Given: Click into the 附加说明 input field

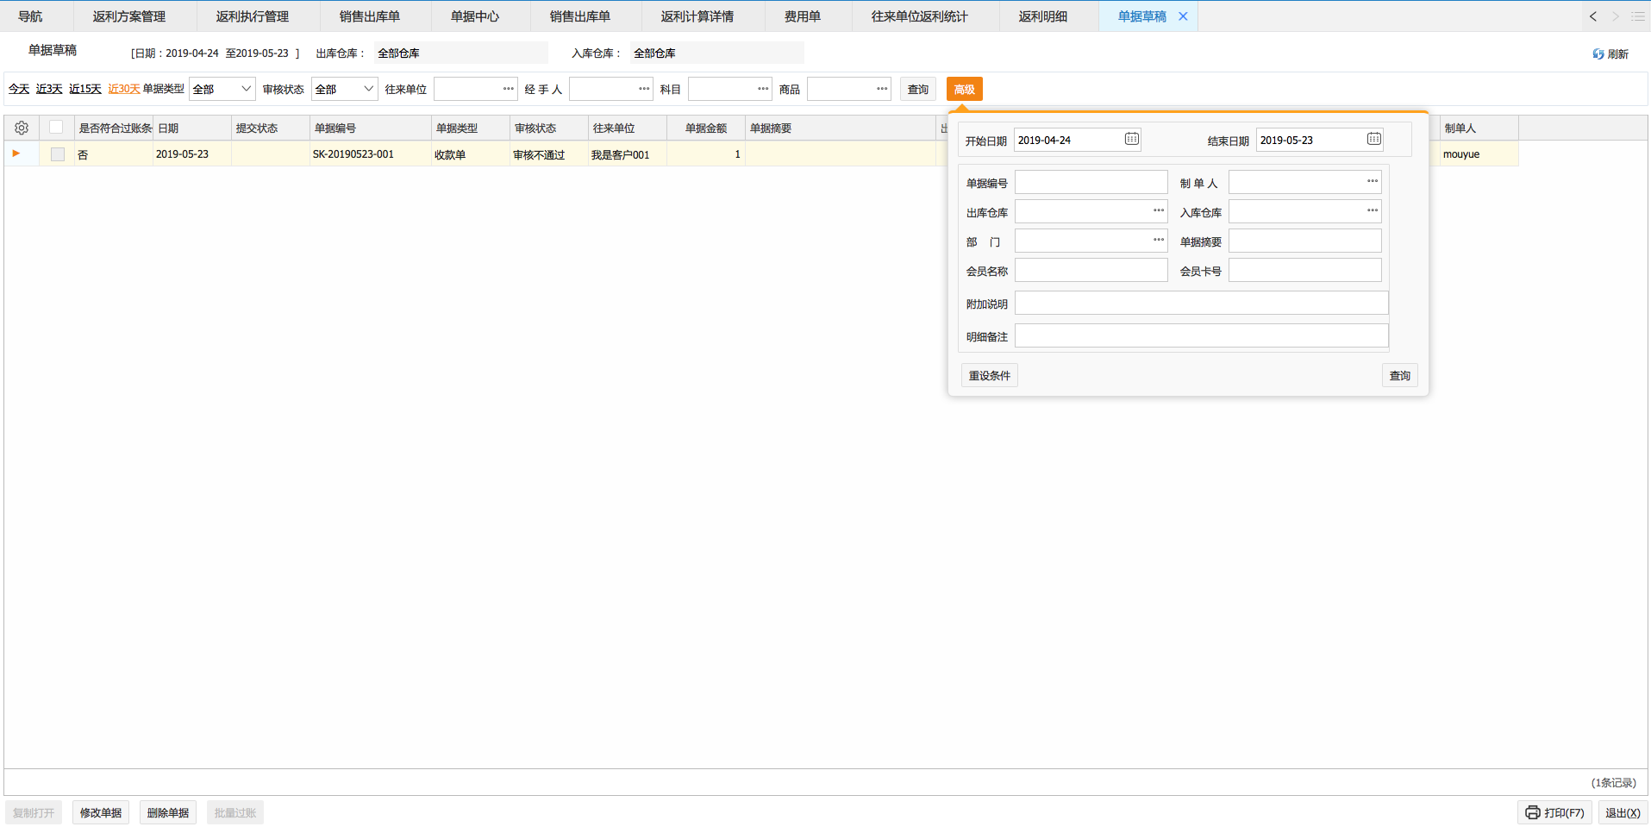Looking at the screenshot, I should (1200, 304).
